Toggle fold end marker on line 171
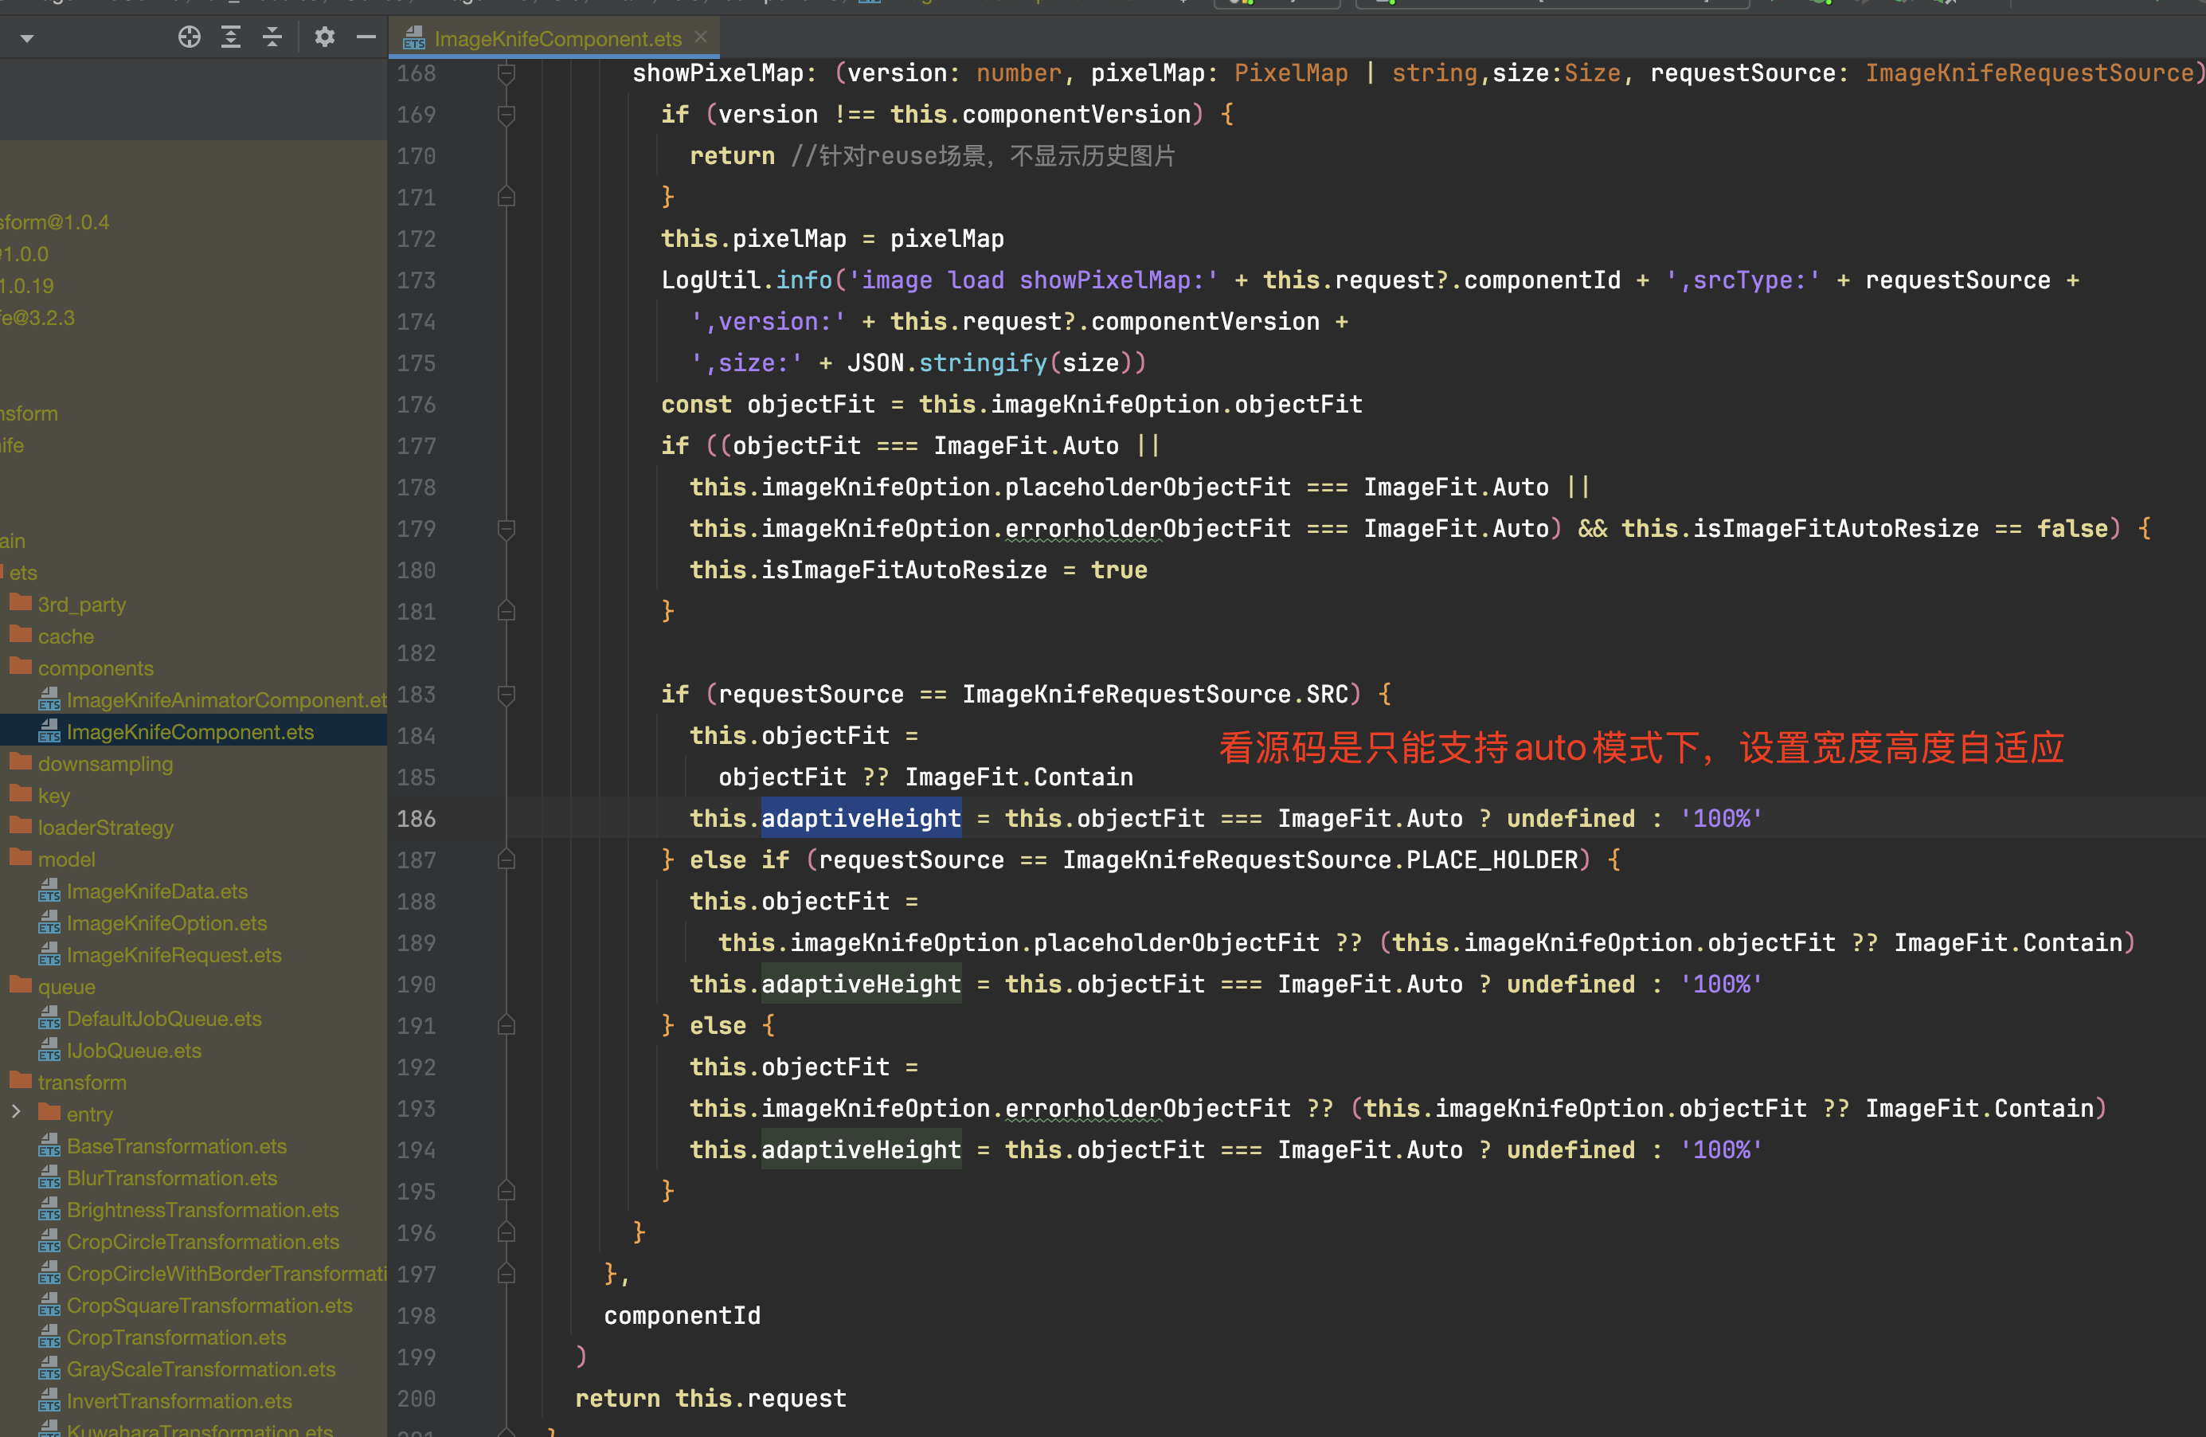The height and width of the screenshot is (1437, 2206). click(x=506, y=197)
